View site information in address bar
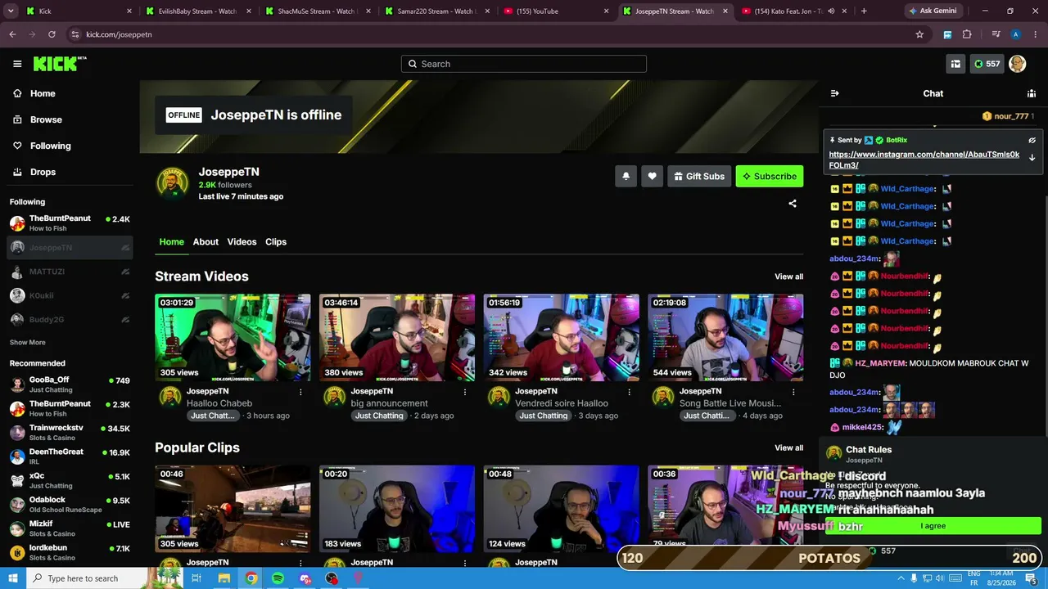 click(x=75, y=34)
